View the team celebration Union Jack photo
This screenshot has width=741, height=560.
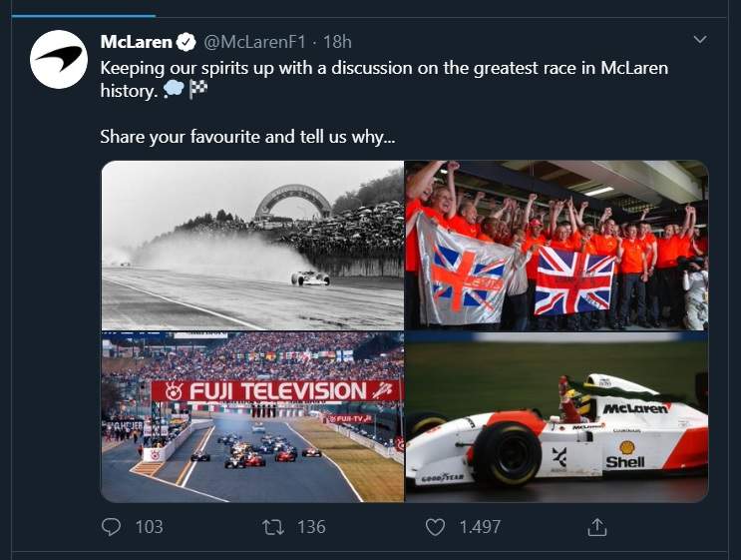click(556, 245)
